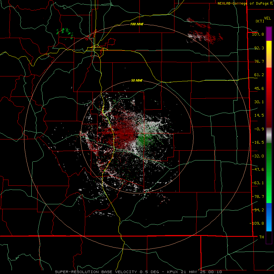The image size is (274, 274).
Task: Click the 50 NMI range ring label
Action: point(137,81)
